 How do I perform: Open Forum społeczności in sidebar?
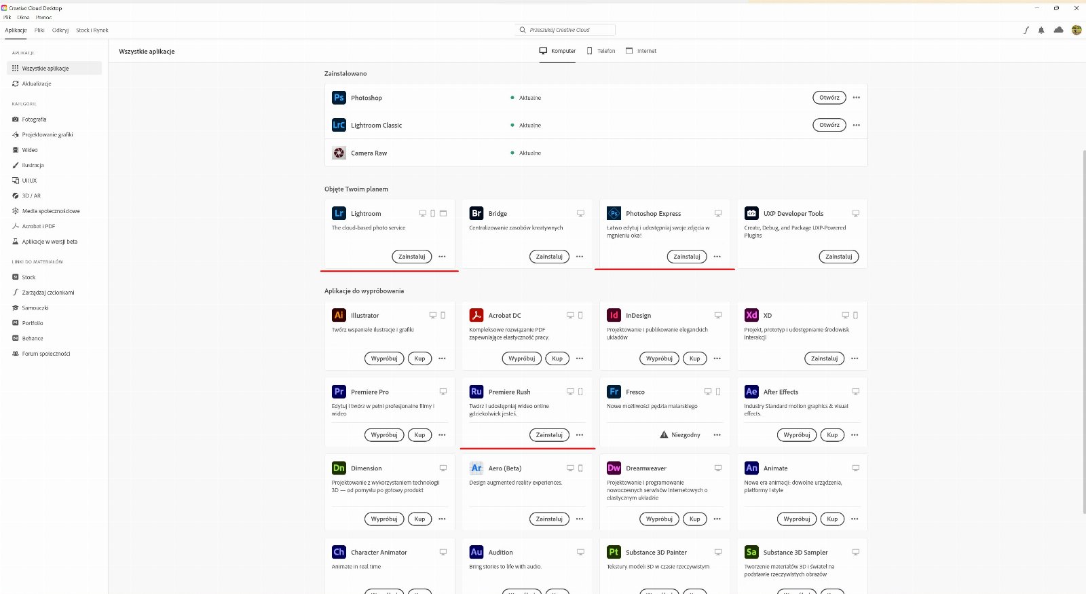(54, 354)
